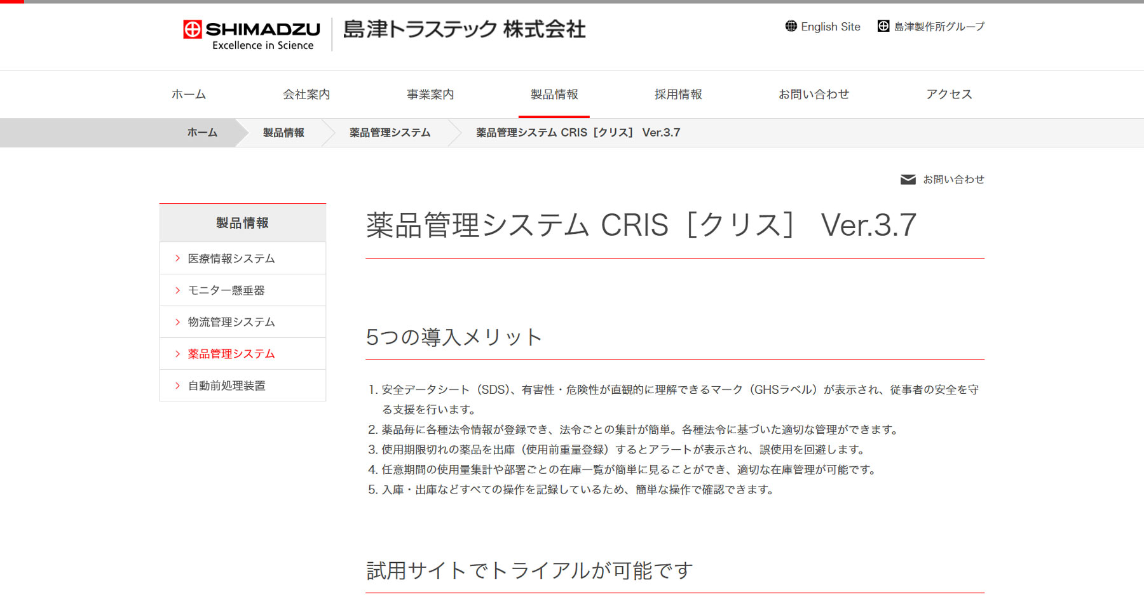This screenshot has height=606, width=1144.
Task: Click the 製品情報 sidebar heading
Action: point(243,223)
